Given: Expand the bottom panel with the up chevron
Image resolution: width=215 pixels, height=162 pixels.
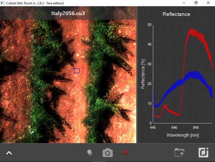Looking at the screenshot, I should click(x=9, y=153).
